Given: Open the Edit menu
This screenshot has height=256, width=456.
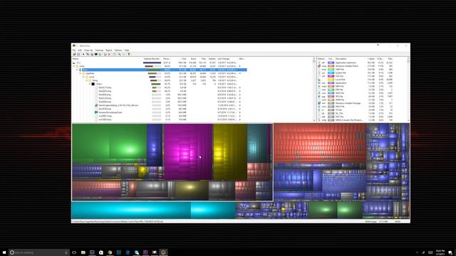Looking at the screenshot, I should 80,50.
